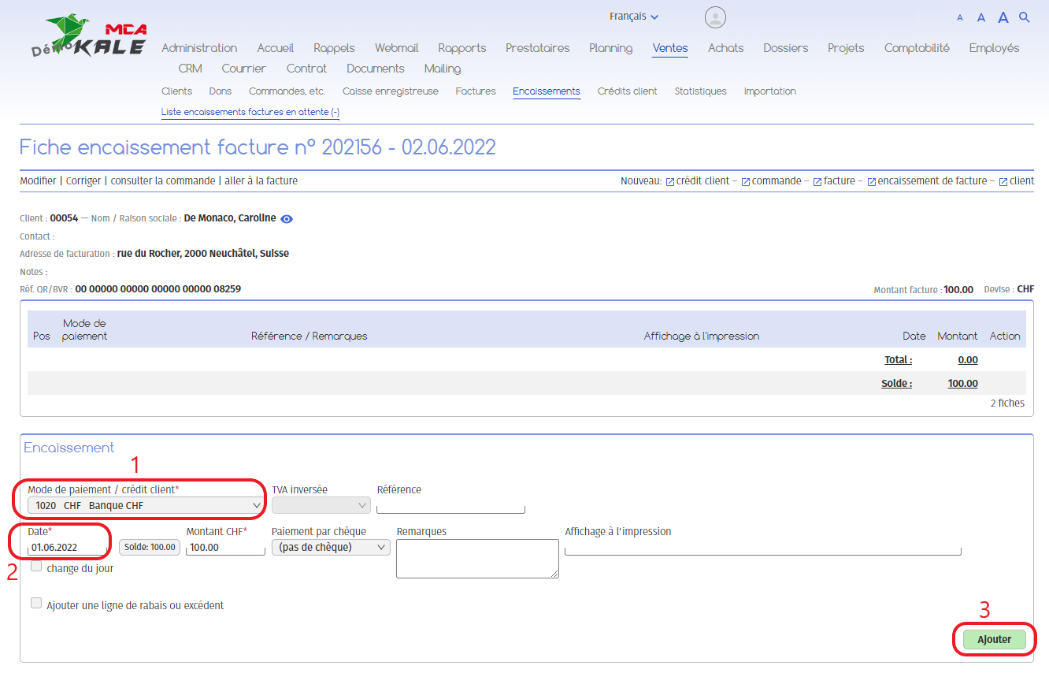Open the Français language dropdown
This screenshot has width=1049, height=673.
[x=634, y=17]
